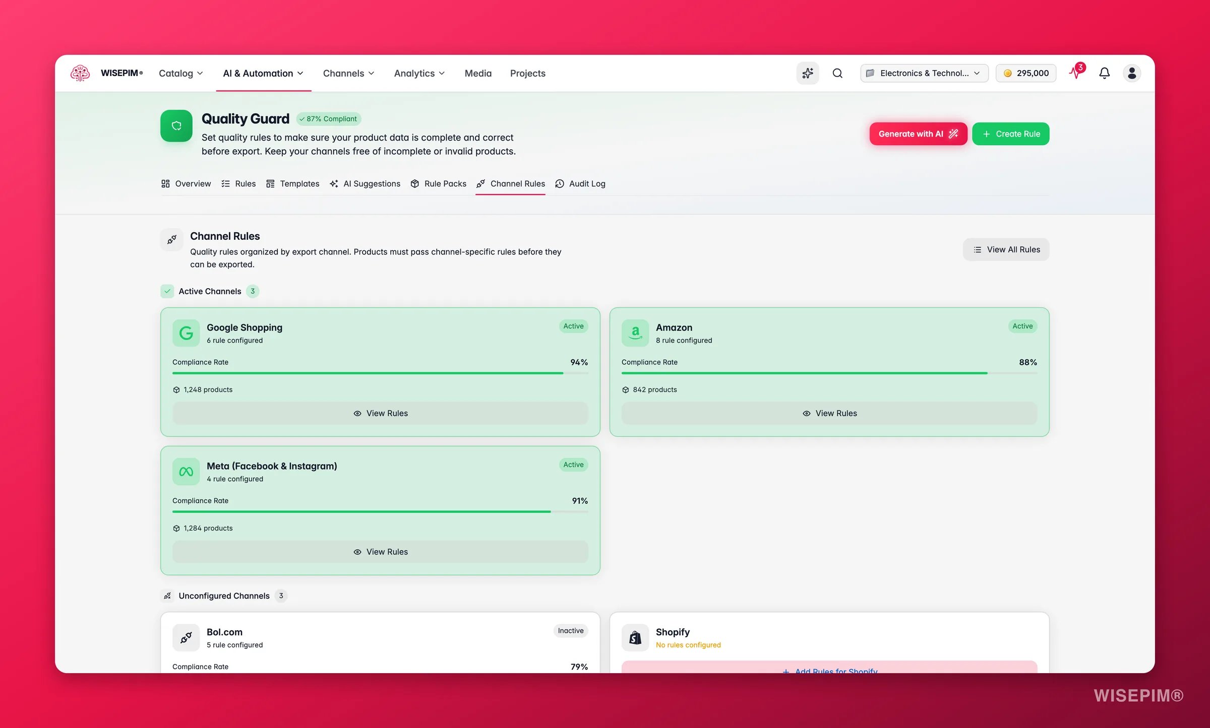Click the WISEPIM brand name
Image resolution: width=1210 pixels, height=728 pixels.
(122, 73)
